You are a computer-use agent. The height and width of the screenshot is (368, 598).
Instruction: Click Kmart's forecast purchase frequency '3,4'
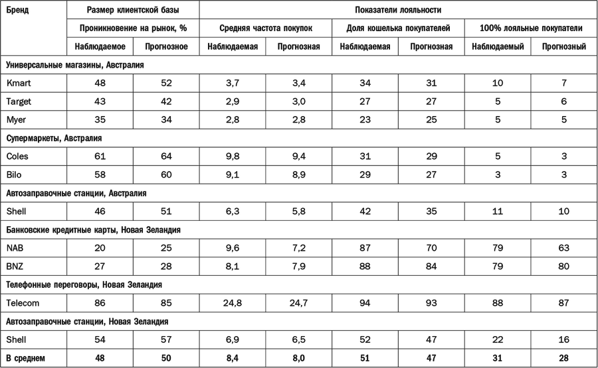[299, 83]
